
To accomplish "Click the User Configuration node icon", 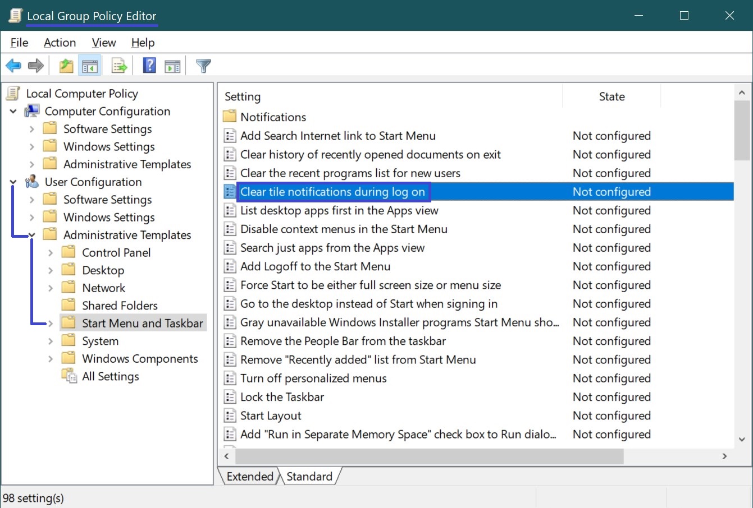I will [32, 182].
